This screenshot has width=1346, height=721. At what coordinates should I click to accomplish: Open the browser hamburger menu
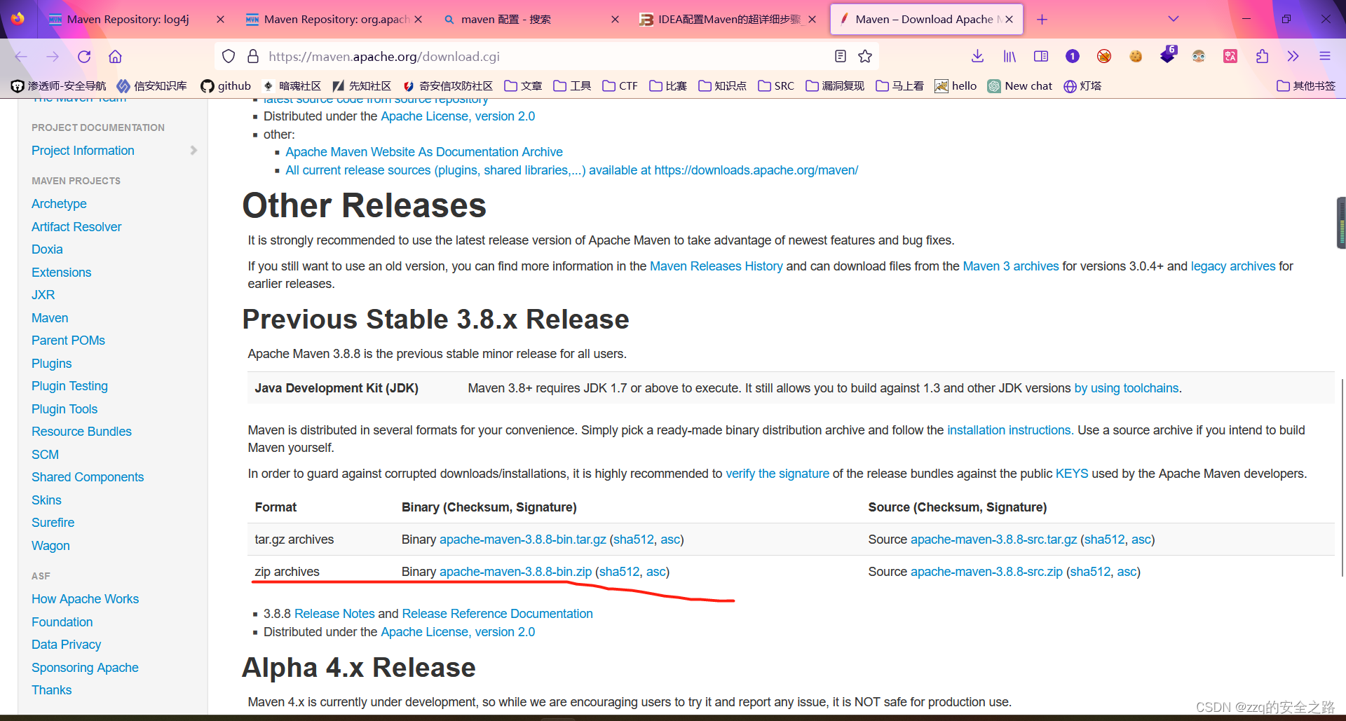[1325, 57]
